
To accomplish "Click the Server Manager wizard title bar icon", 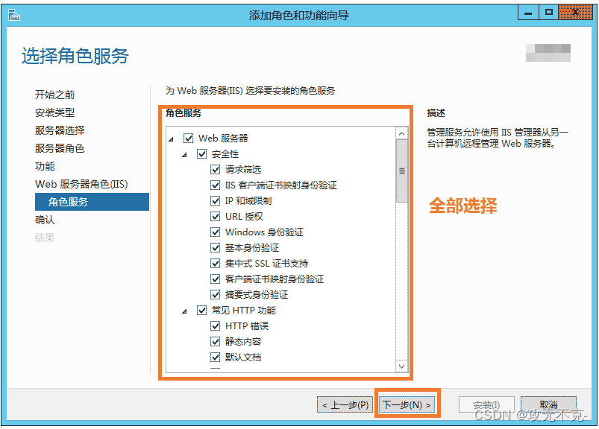I will (x=13, y=15).
